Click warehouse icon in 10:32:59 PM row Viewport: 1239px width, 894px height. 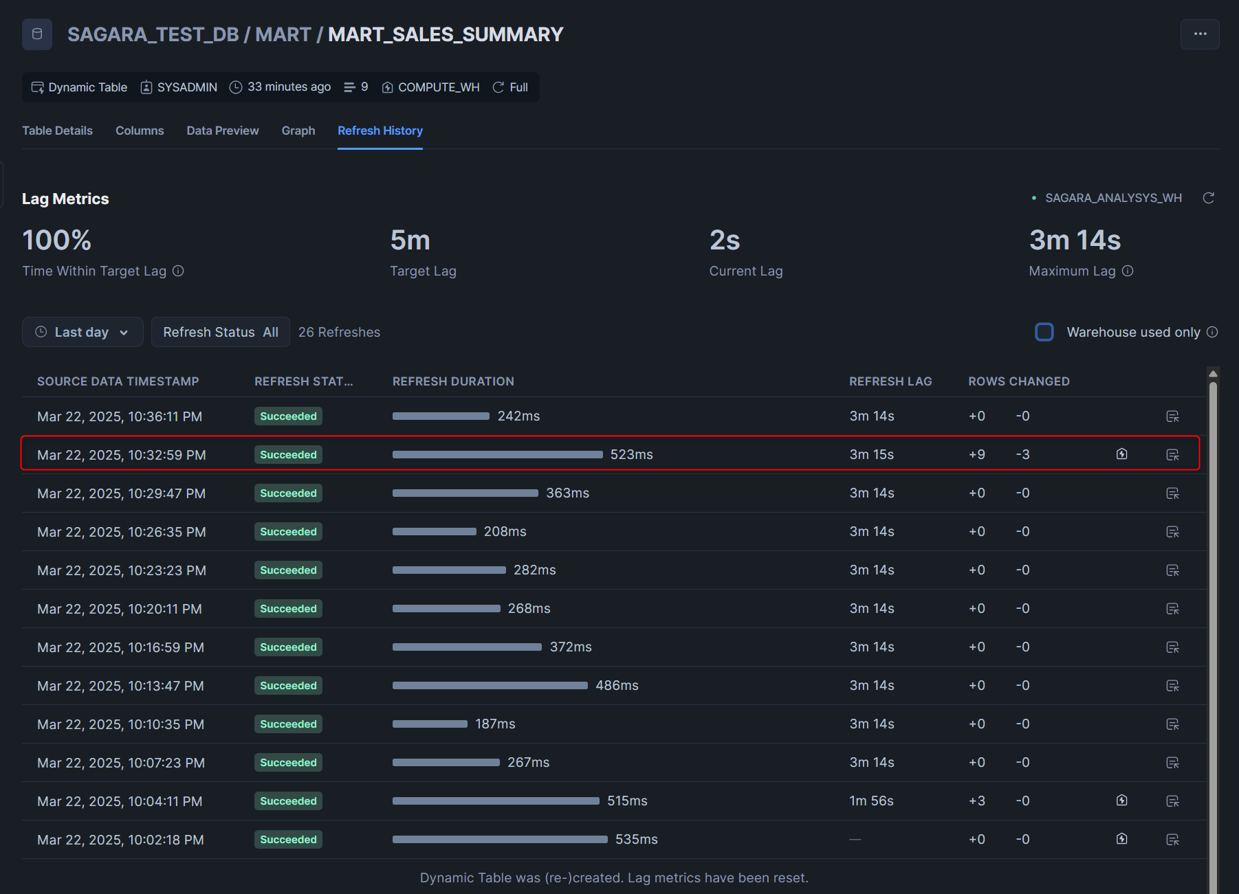point(1121,454)
